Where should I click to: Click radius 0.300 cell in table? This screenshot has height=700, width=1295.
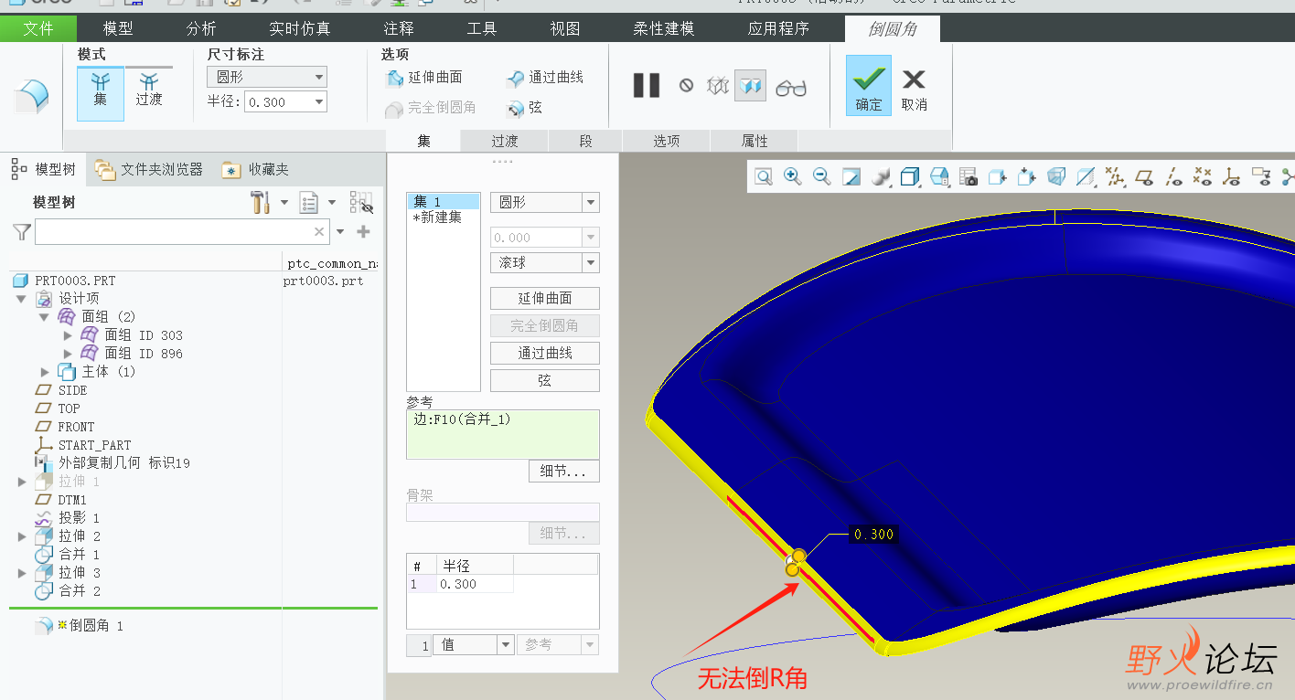click(x=474, y=584)
